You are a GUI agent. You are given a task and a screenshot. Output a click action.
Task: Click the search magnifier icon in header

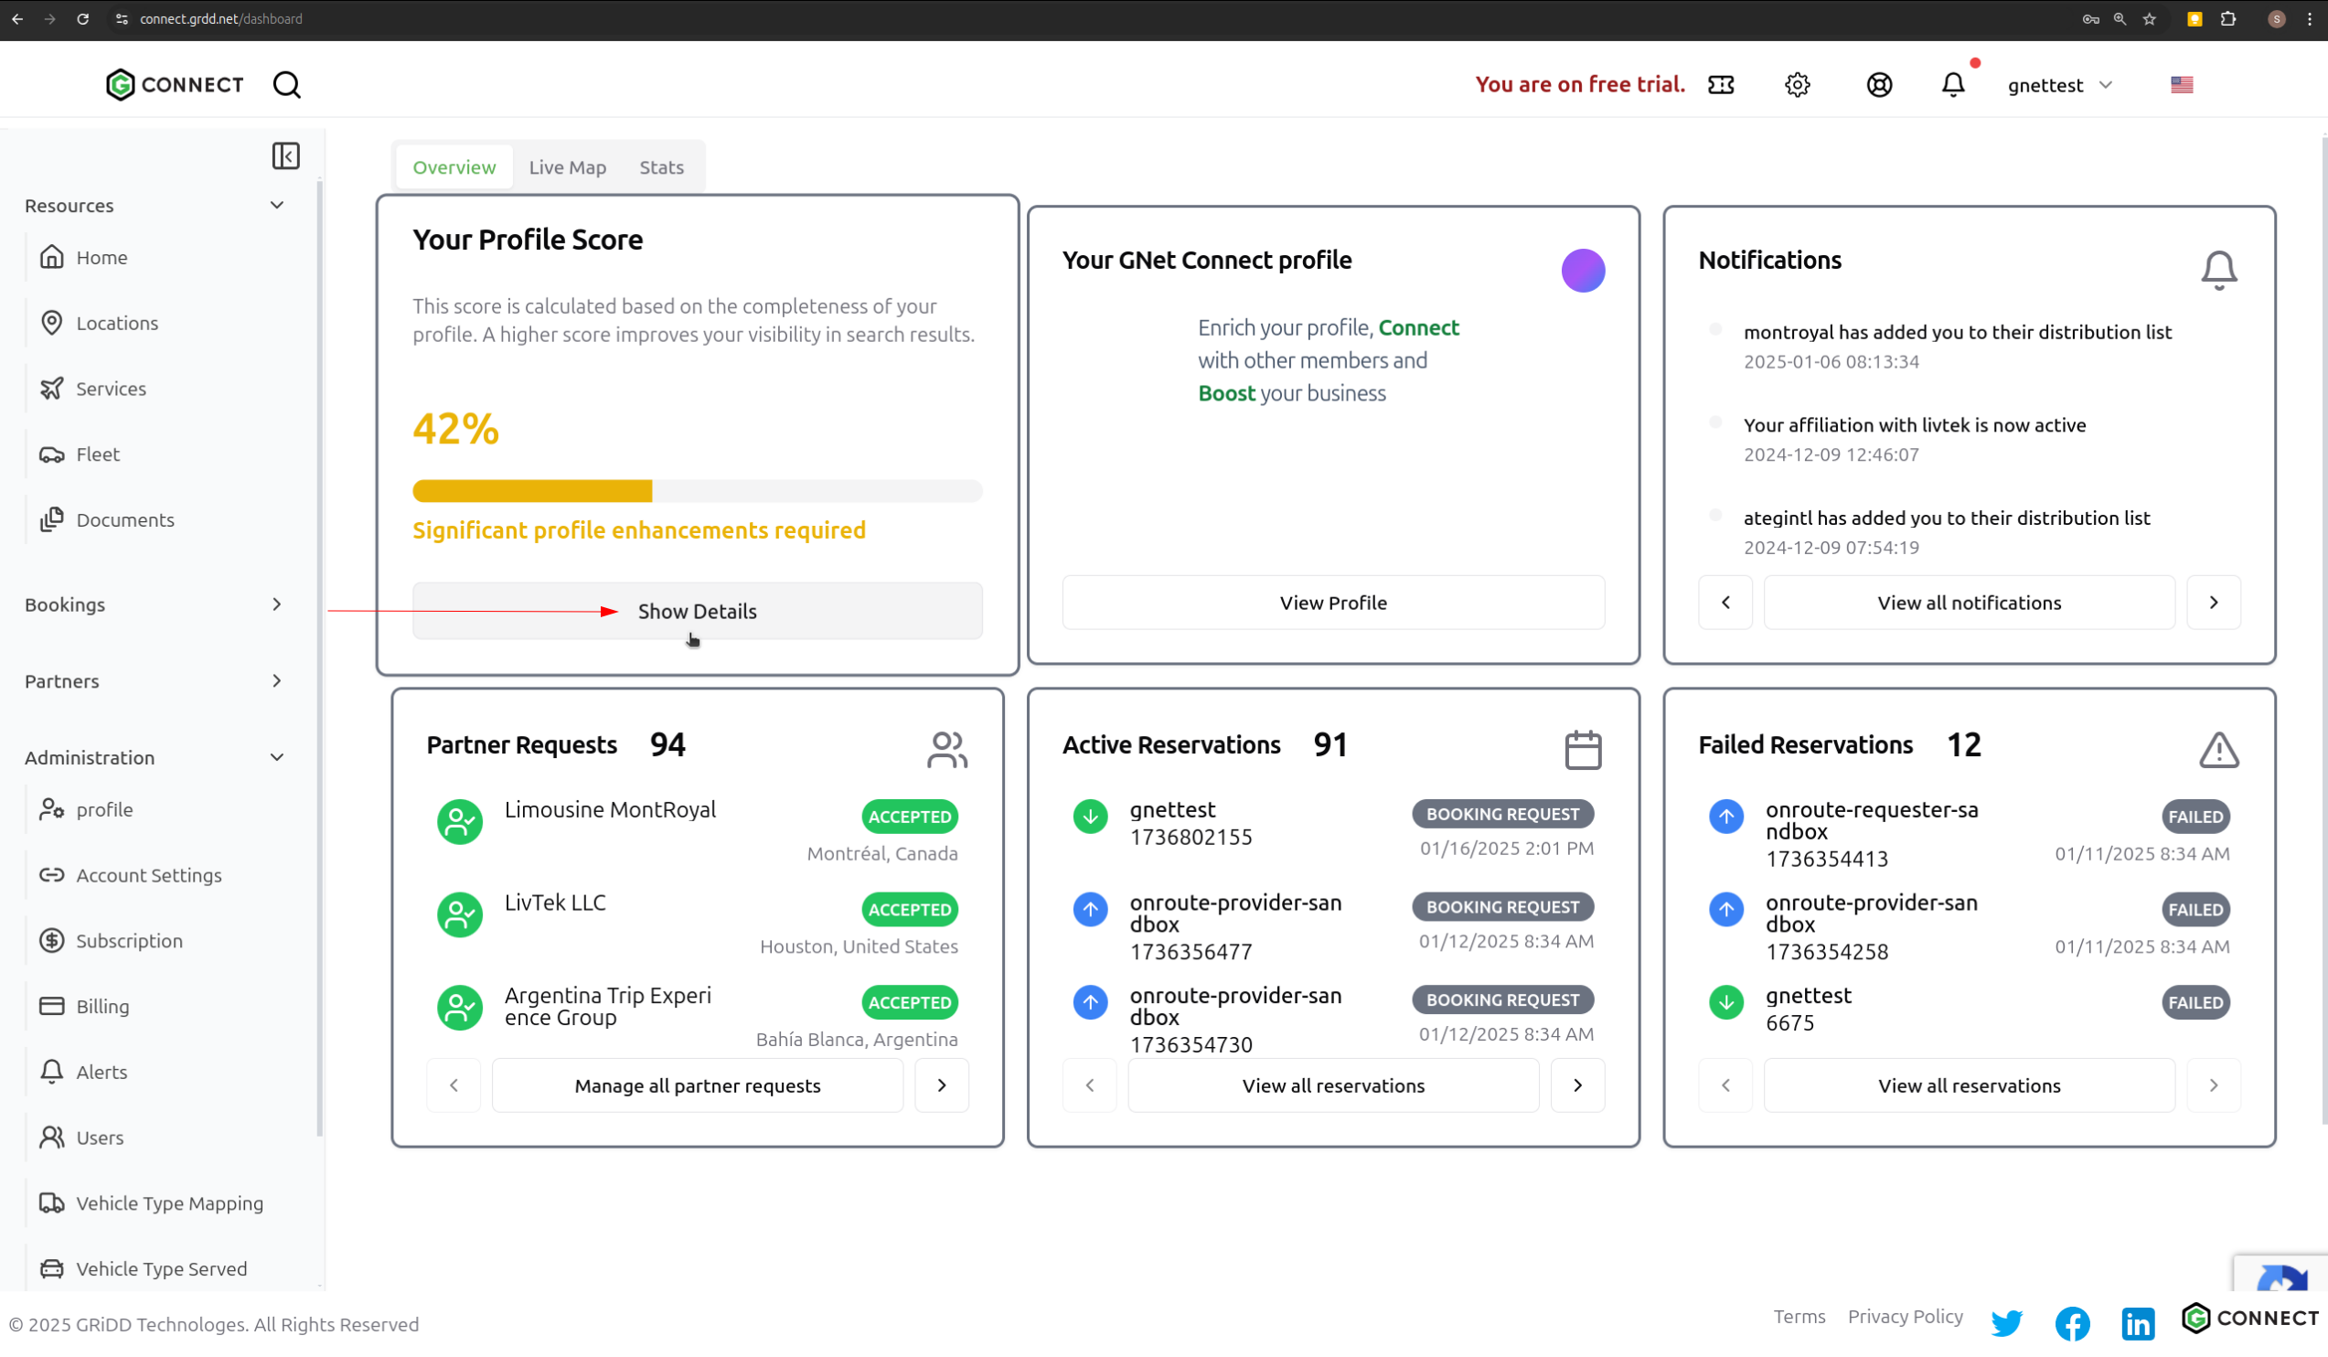[286, 85]
